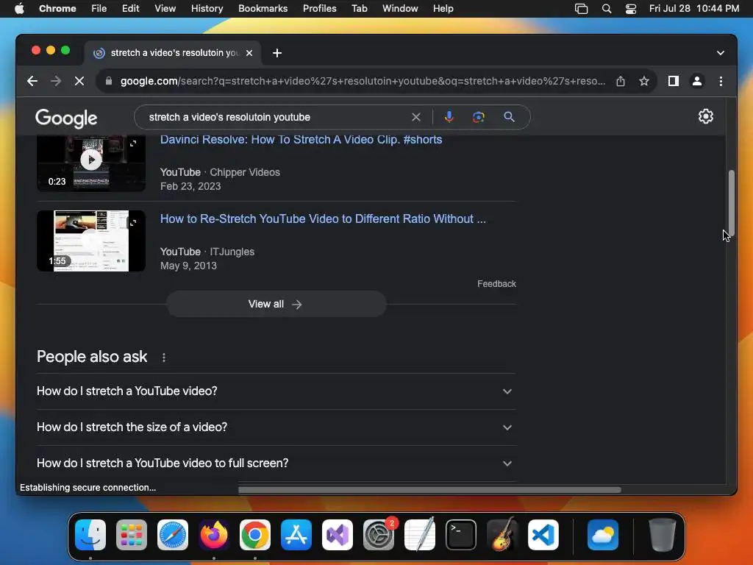Open Spotlight search in menu bar
Viewport: 753px width, 565px height.
click(607, 9)
